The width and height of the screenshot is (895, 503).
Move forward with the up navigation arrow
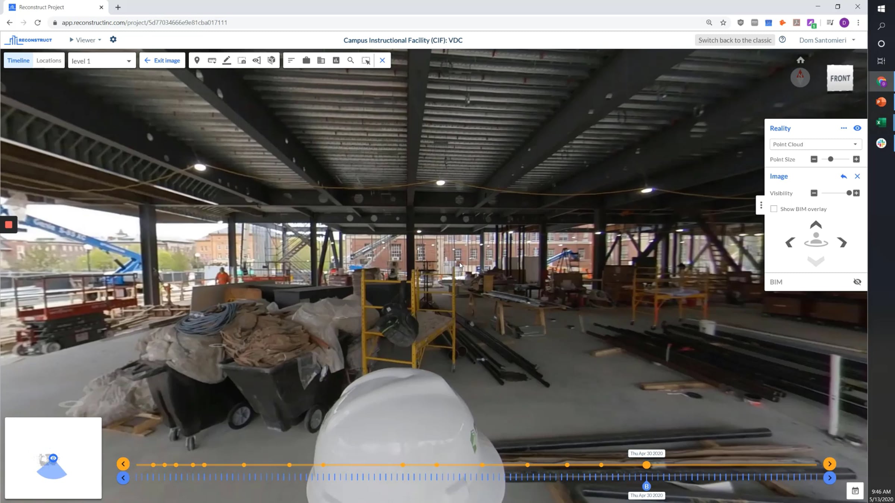tap(816, 225)
